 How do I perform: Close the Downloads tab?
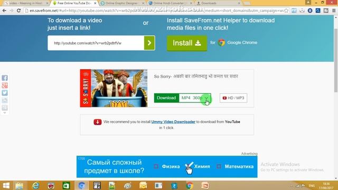pyautogui.click(x=239, y=3)
